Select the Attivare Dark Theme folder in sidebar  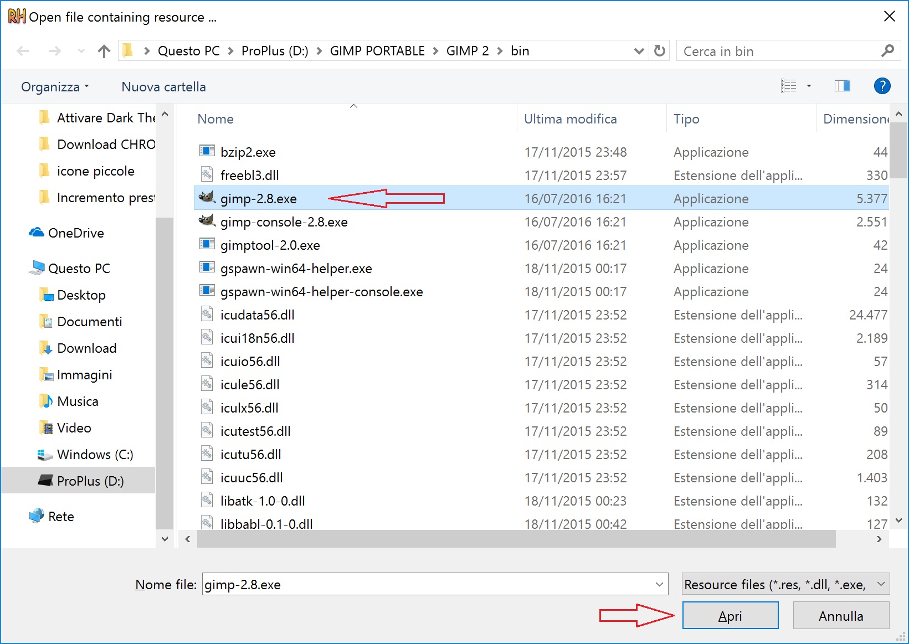pos(97,118)
